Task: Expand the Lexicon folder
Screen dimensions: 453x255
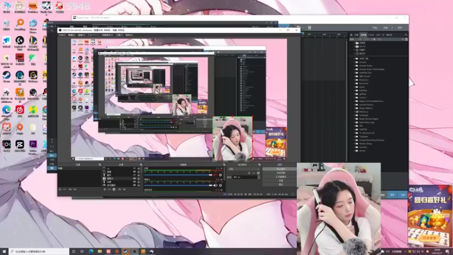Action: pyautogui.click(x=354, y=97)
